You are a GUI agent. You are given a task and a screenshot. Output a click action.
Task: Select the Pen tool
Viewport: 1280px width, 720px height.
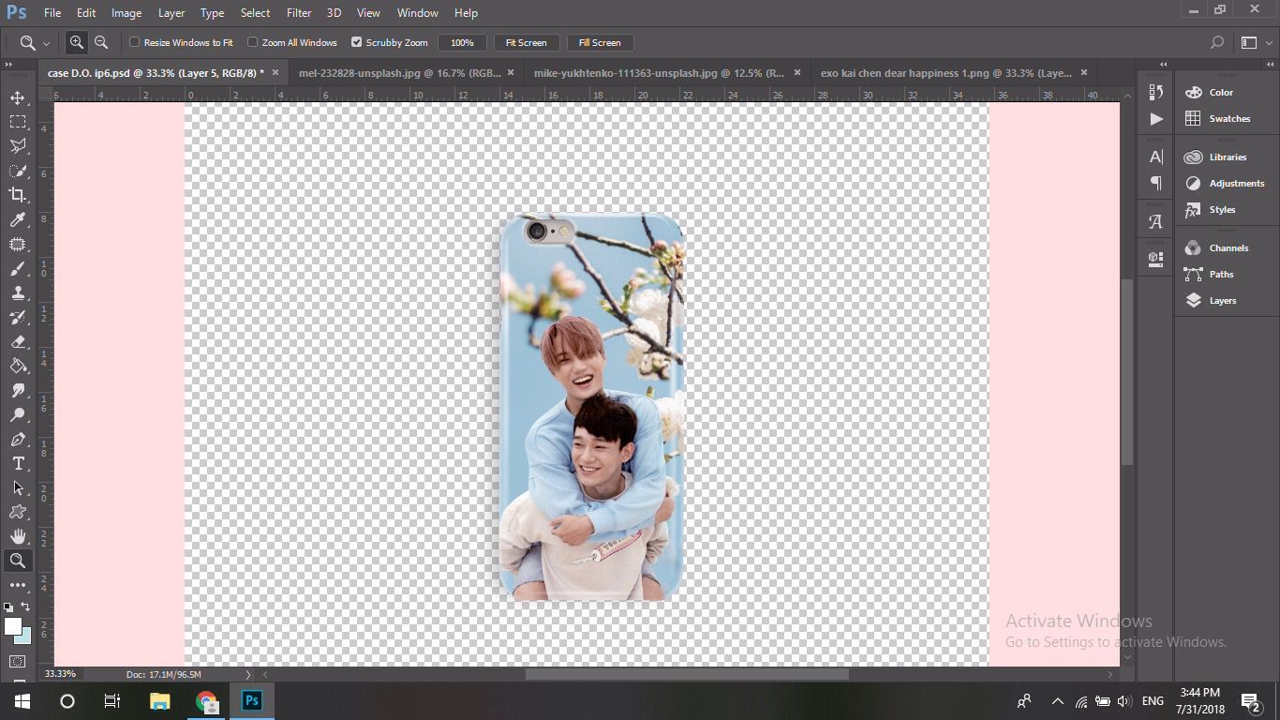pos(18,440)
